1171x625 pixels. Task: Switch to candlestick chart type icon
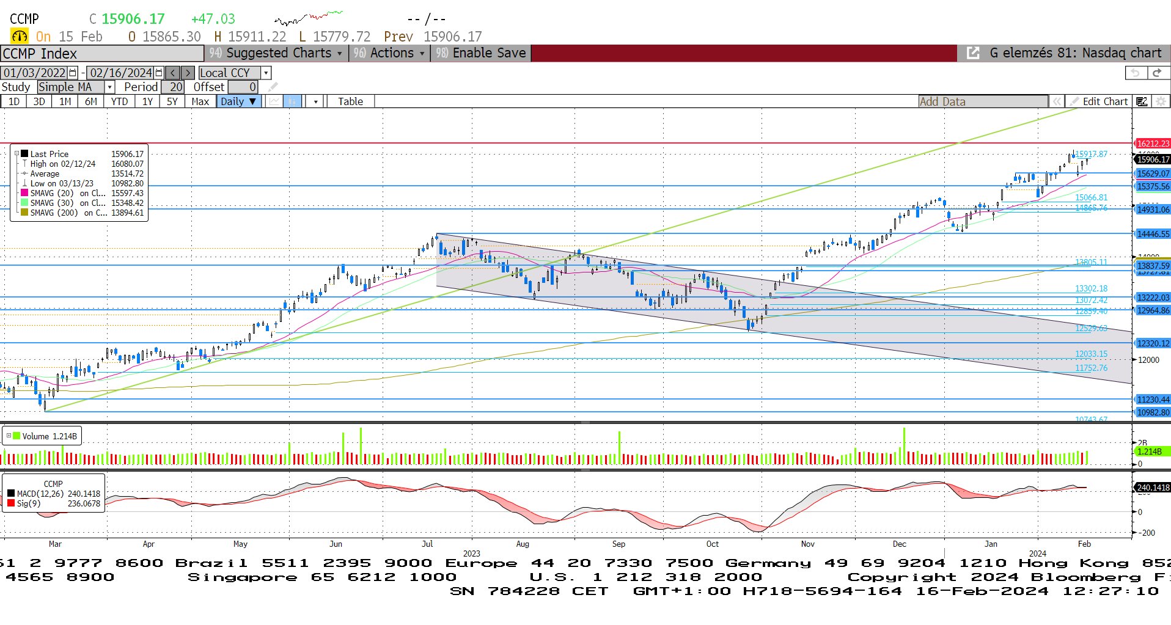pyautogui.click(x=293, y=101)
